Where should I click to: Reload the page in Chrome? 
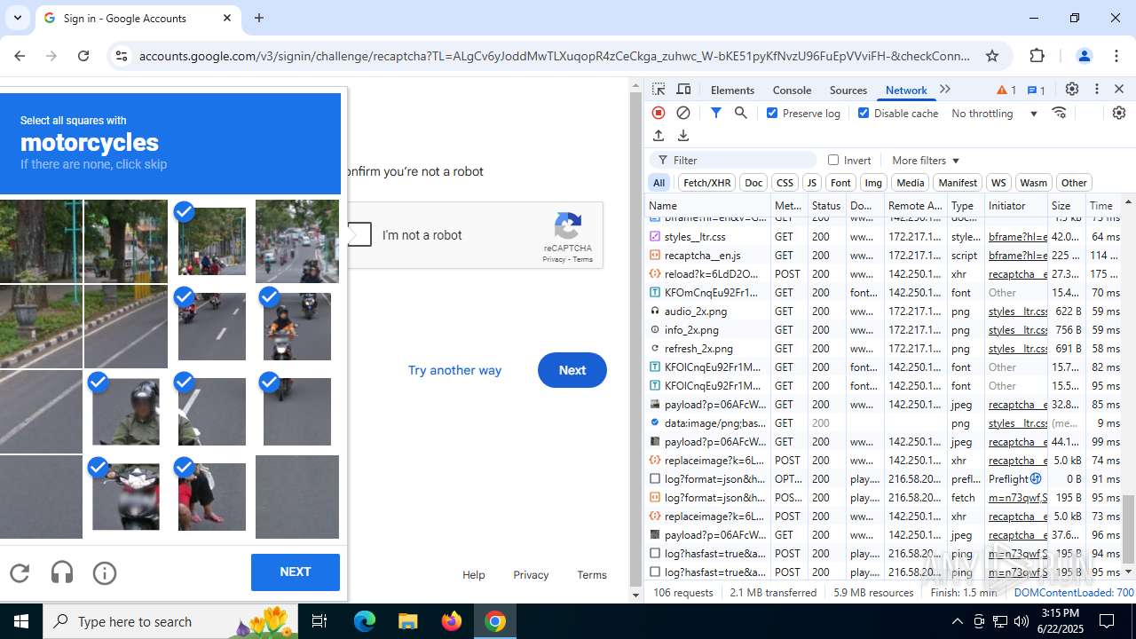(x=83, y=56)
